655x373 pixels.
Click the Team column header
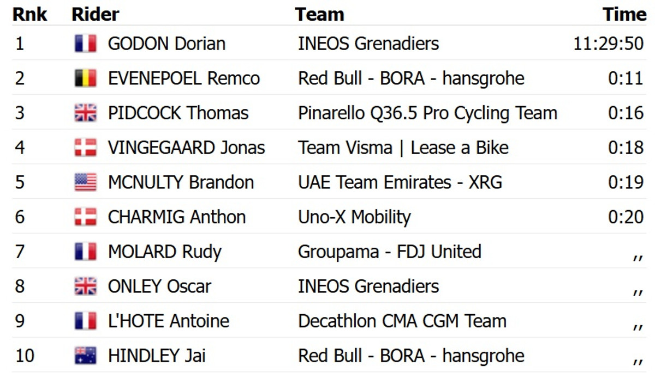(x=319, y=14)
